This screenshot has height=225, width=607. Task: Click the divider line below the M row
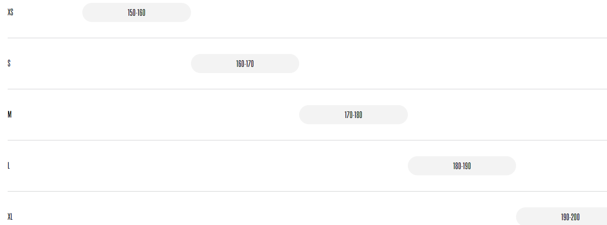click(307, 140)
